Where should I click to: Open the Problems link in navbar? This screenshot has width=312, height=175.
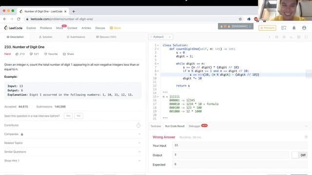click(x=46, y=28)
